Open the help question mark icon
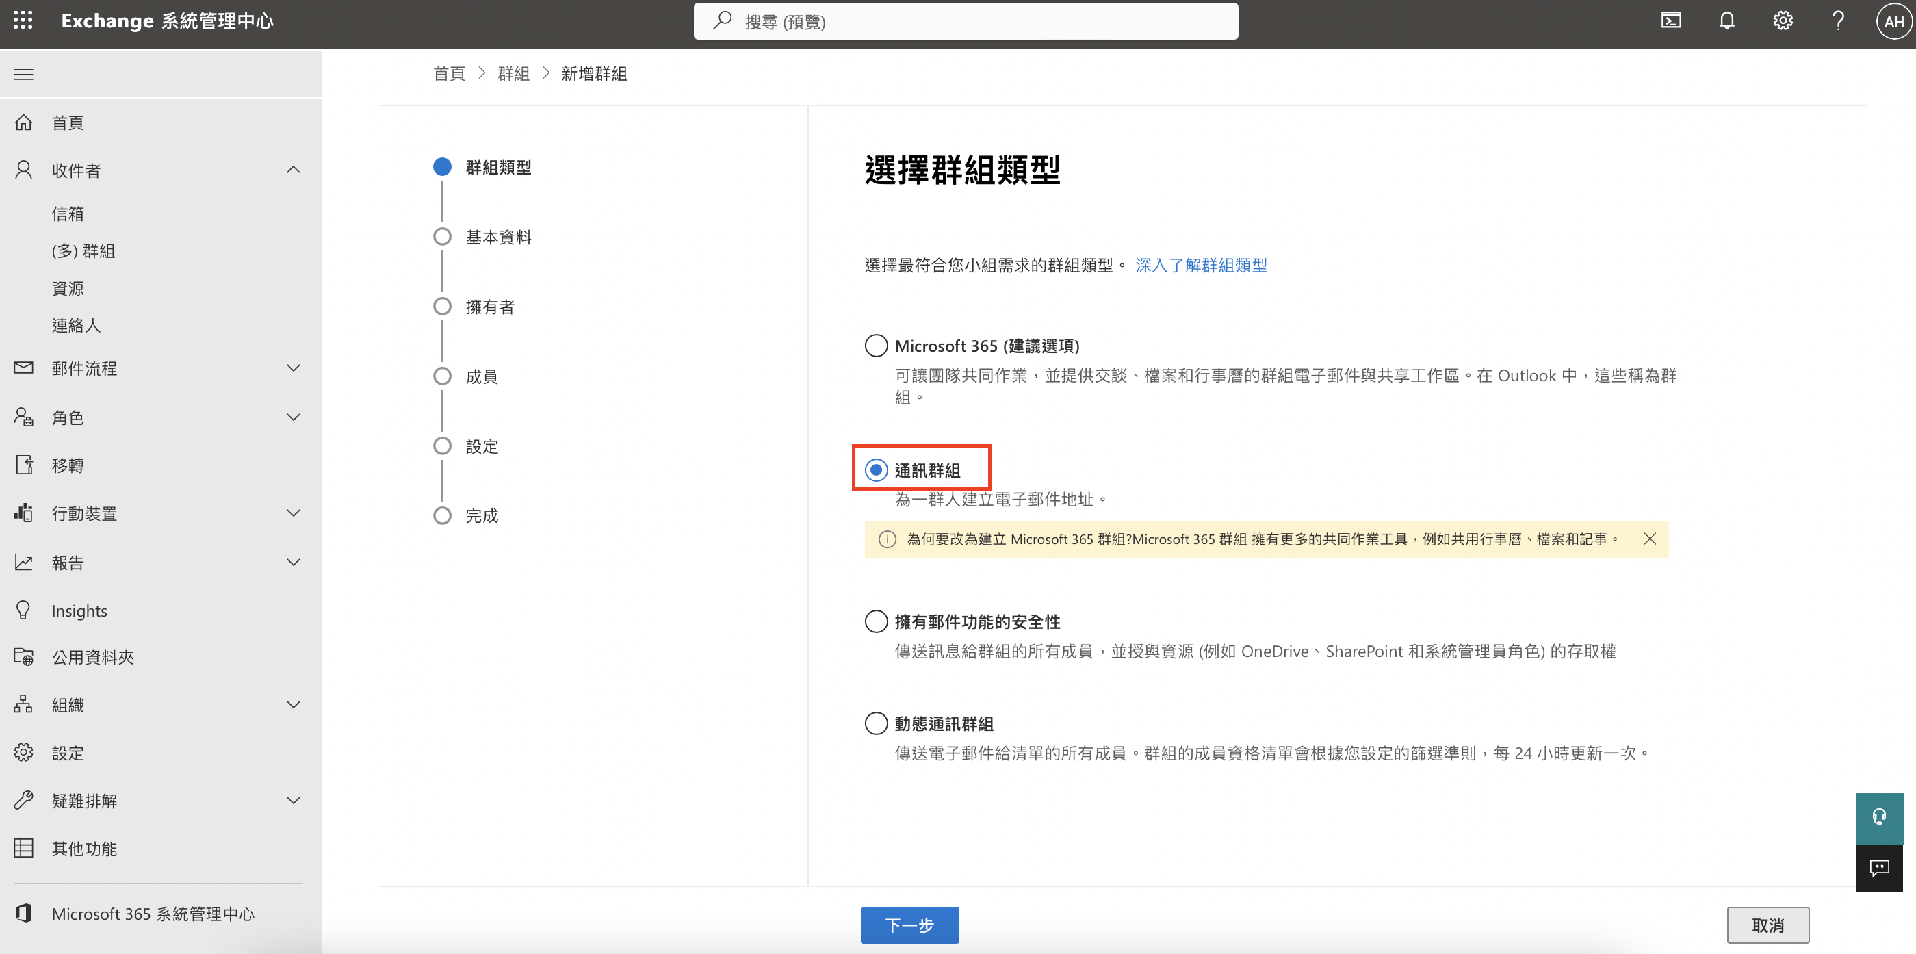This screenshot has width=1916, height=954. 1838,21
